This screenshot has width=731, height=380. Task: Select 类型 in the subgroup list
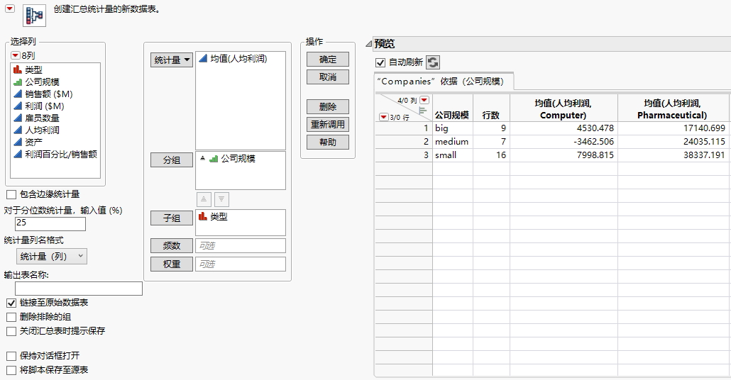[x=218, y=217]
